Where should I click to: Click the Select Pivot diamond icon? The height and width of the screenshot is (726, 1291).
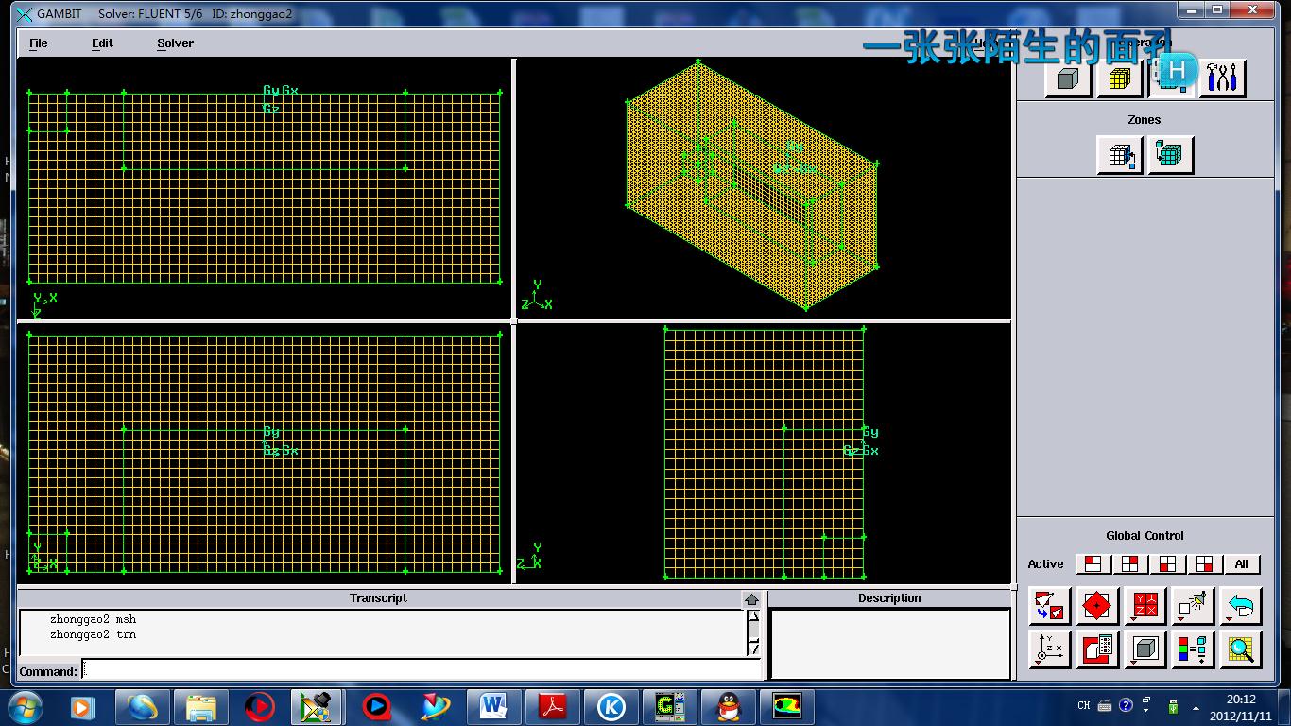pyautogui.click(x=1096, y=606)
